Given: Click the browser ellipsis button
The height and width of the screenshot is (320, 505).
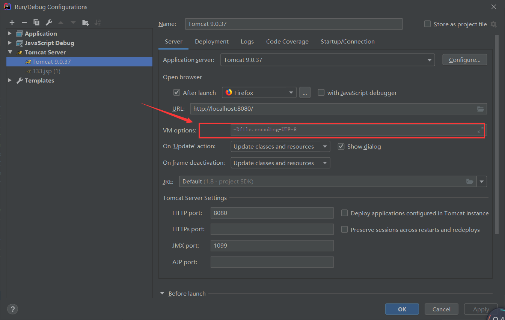Looking at the screenshot, I should tap(305, 93).
